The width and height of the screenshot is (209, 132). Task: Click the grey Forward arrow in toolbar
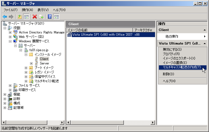pos(11,17)
